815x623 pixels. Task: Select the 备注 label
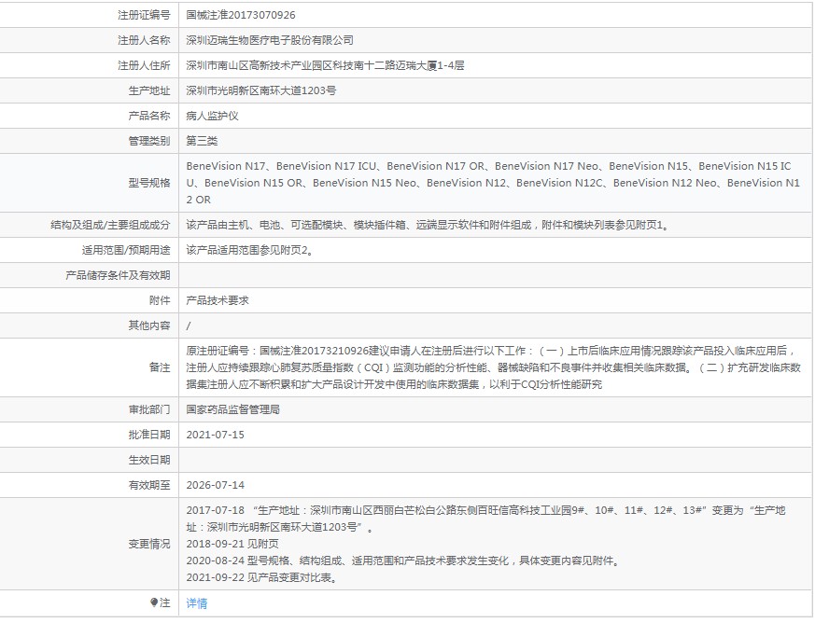coord(160,367)
